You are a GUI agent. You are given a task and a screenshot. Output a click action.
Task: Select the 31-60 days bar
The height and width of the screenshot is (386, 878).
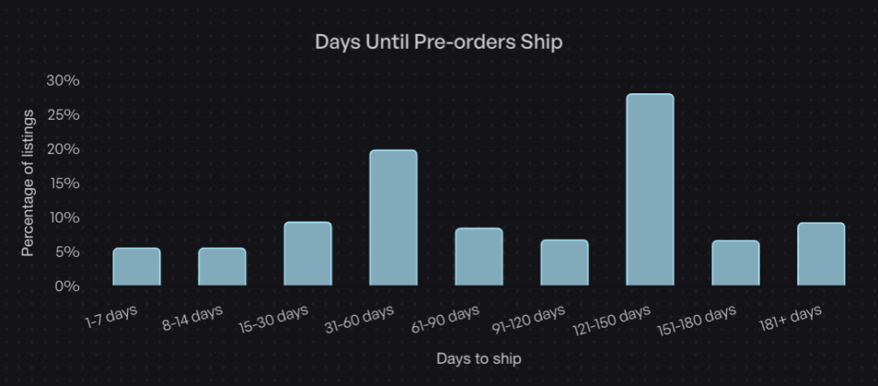[x=394, y=218]
